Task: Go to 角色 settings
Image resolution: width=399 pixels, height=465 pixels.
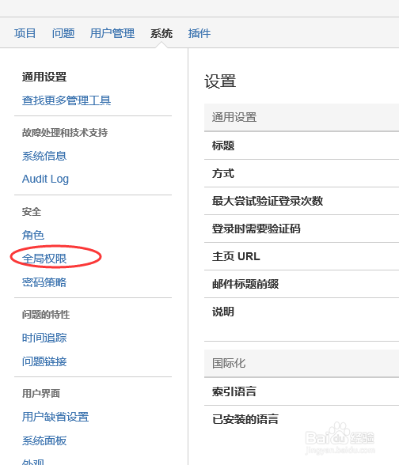Action: [x=33, y=235]
